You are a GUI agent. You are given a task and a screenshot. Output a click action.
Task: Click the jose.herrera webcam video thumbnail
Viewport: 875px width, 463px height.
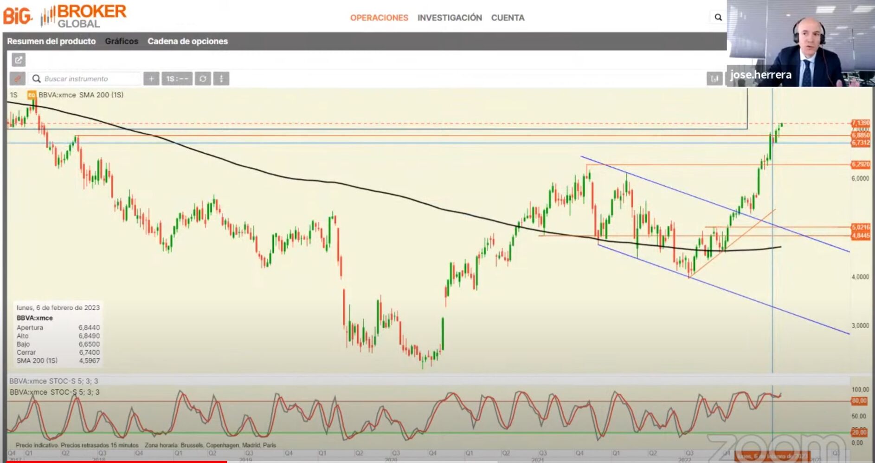pos(801,44)
